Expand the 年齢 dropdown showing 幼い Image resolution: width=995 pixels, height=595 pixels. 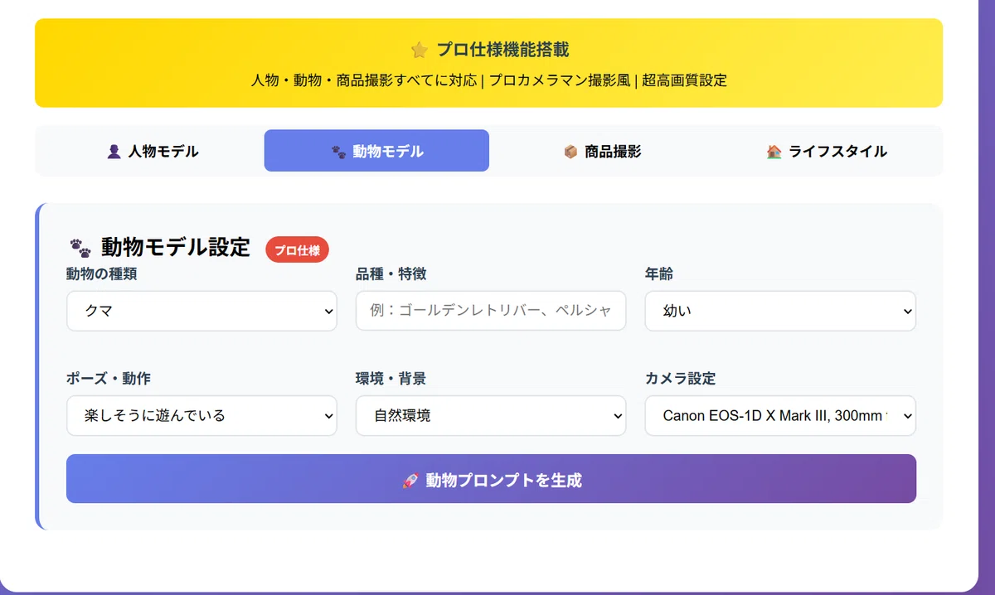pyautogui.click(x=780, y=311)
